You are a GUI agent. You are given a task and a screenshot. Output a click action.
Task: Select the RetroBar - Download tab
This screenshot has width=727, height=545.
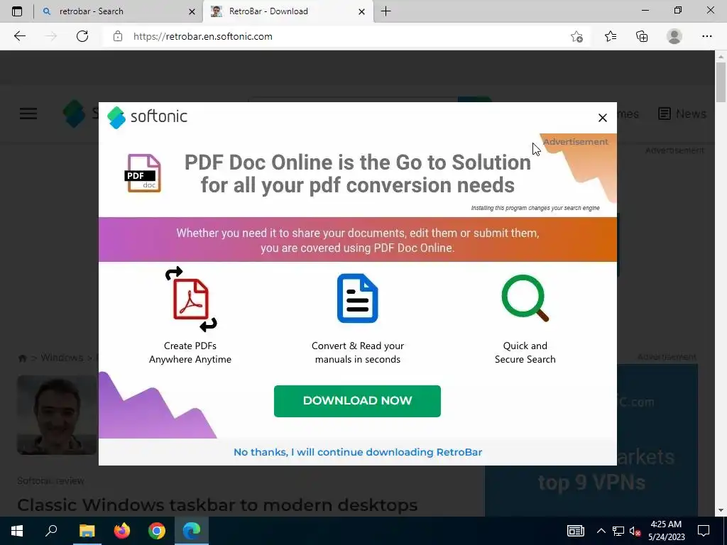(x=287, y=11)
